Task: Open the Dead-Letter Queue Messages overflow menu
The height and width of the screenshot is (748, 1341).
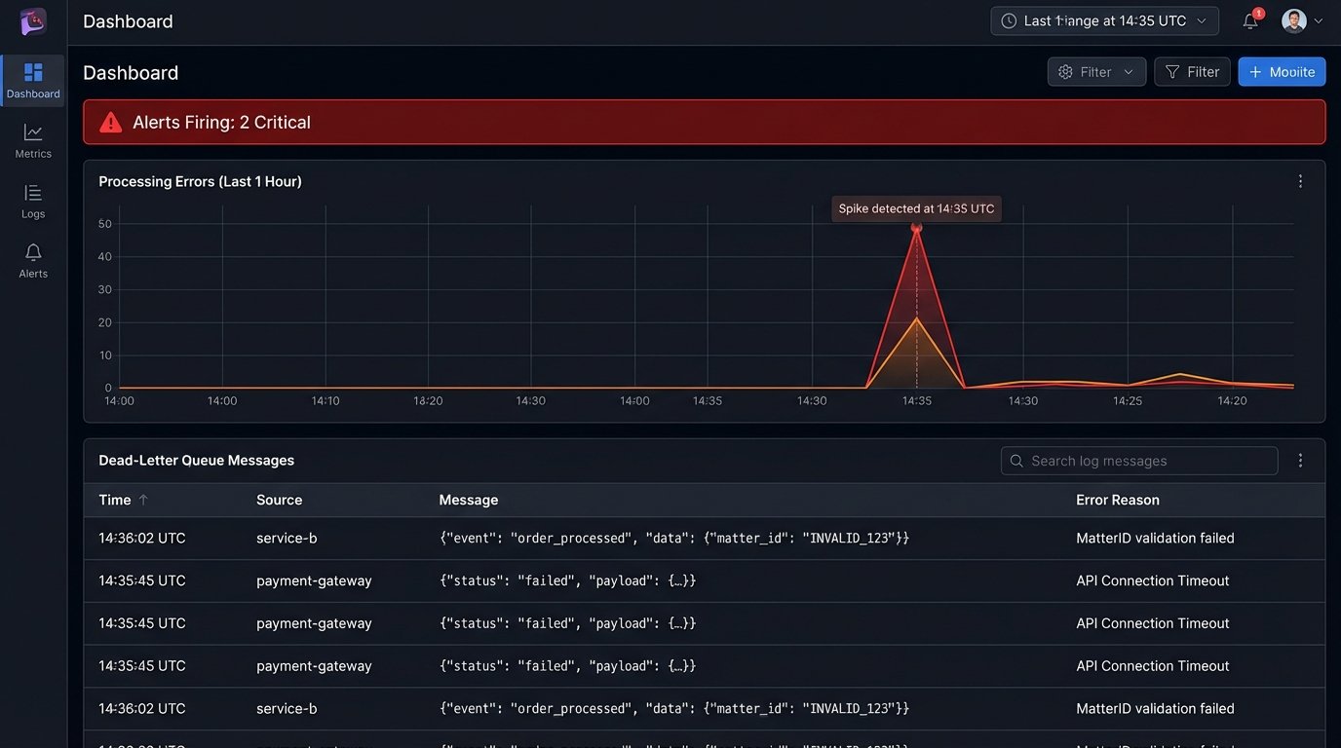Action: point(1300,460)
